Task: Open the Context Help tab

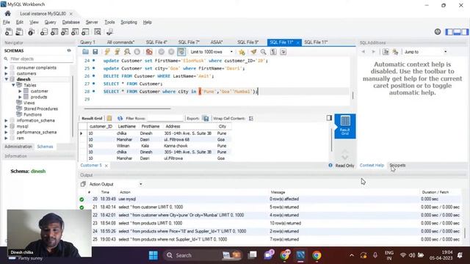Action: tap(372, 165)
